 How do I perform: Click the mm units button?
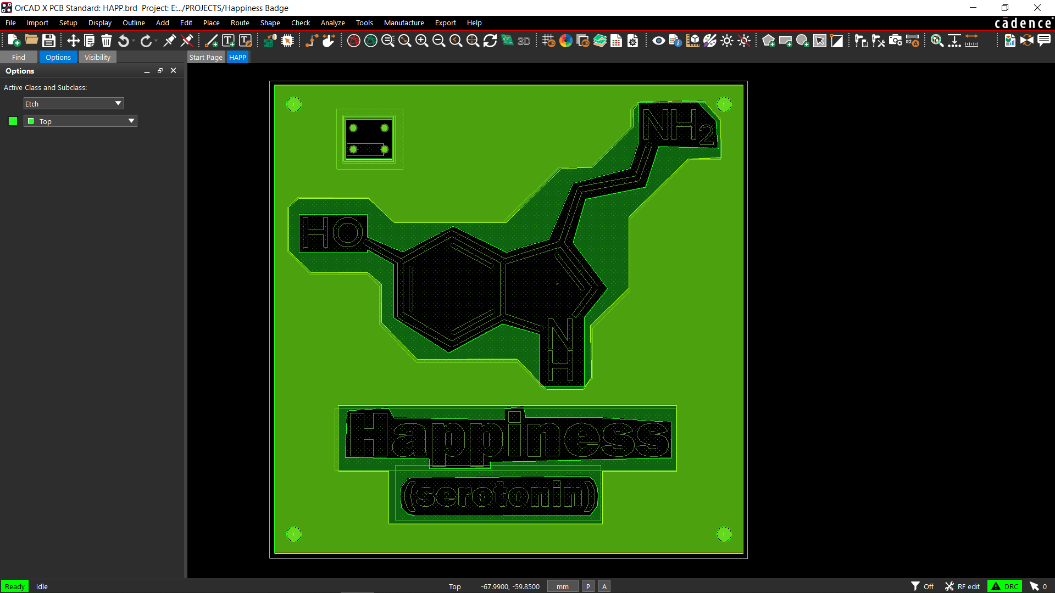point(563,586)
